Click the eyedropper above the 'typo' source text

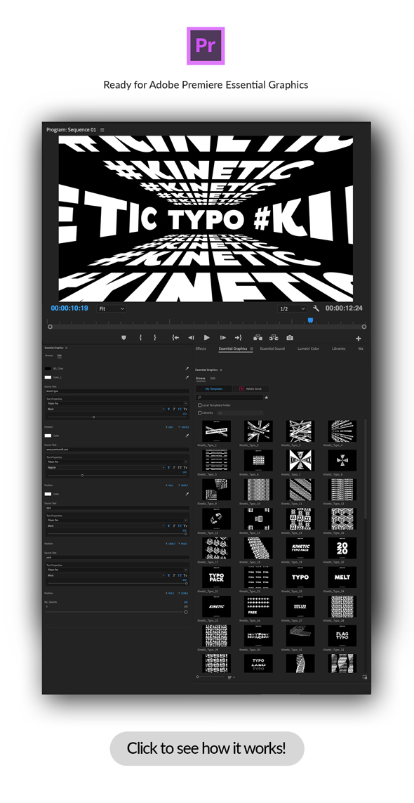(x=187, y=494)
